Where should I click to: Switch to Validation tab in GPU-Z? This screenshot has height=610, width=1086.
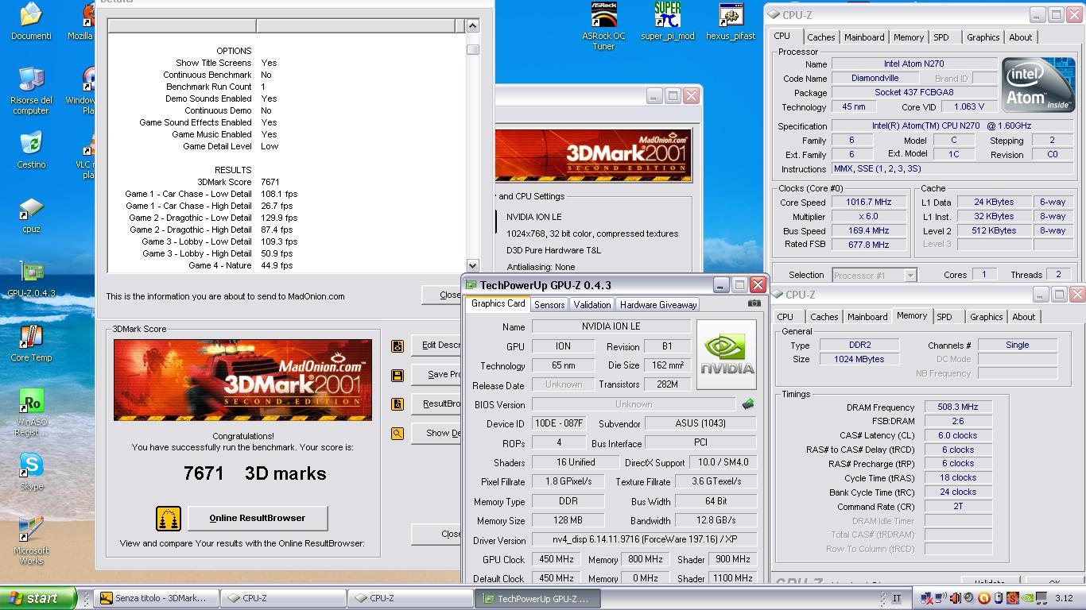(592, 304)
